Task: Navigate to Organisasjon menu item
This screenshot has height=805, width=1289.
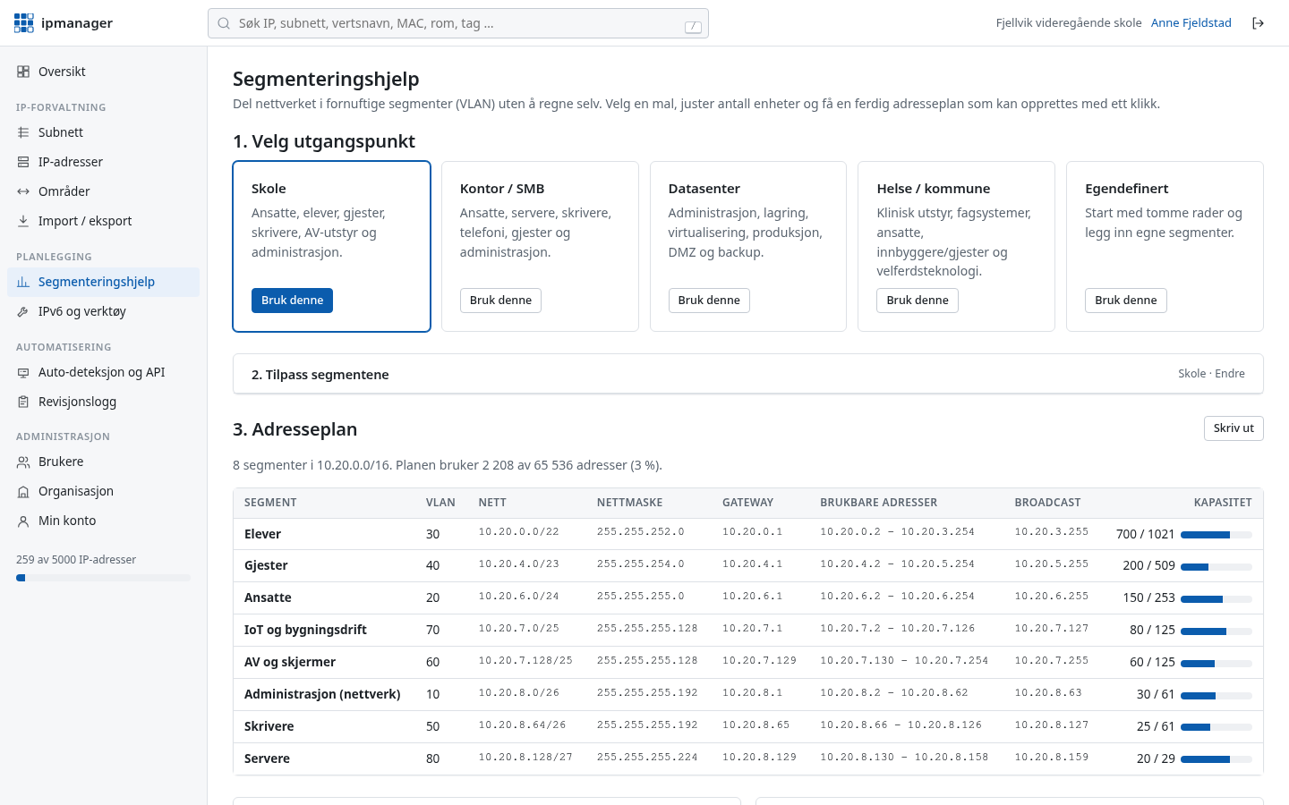Action: tap(103, 491)
